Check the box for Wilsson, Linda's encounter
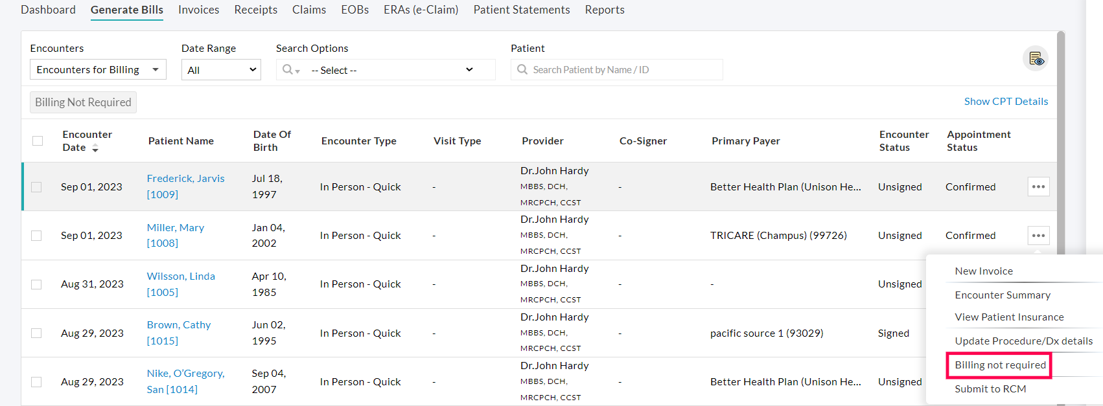The width and height of the screenshot is (1103, 406). pos(36,284)
